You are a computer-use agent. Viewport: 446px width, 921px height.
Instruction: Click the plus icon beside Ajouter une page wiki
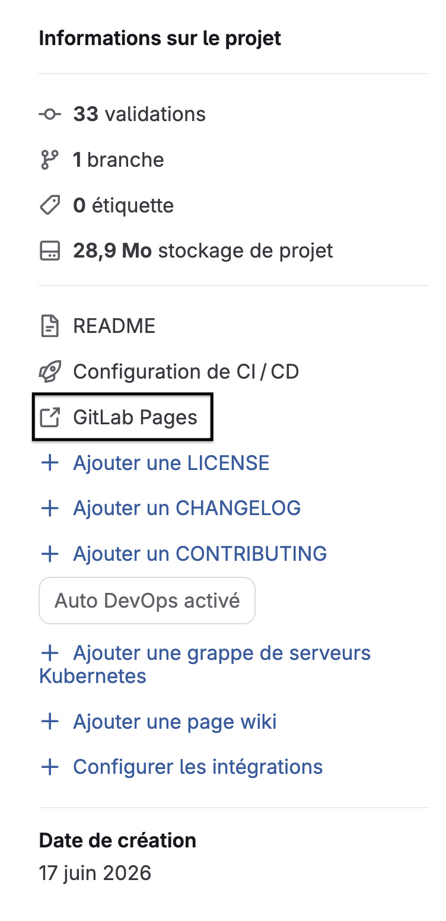coord(50,722)
